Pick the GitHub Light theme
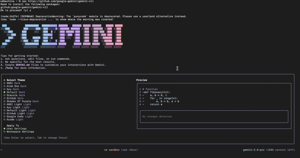The height and width of the screenshot is (158, 300). [x=19, y=114]
